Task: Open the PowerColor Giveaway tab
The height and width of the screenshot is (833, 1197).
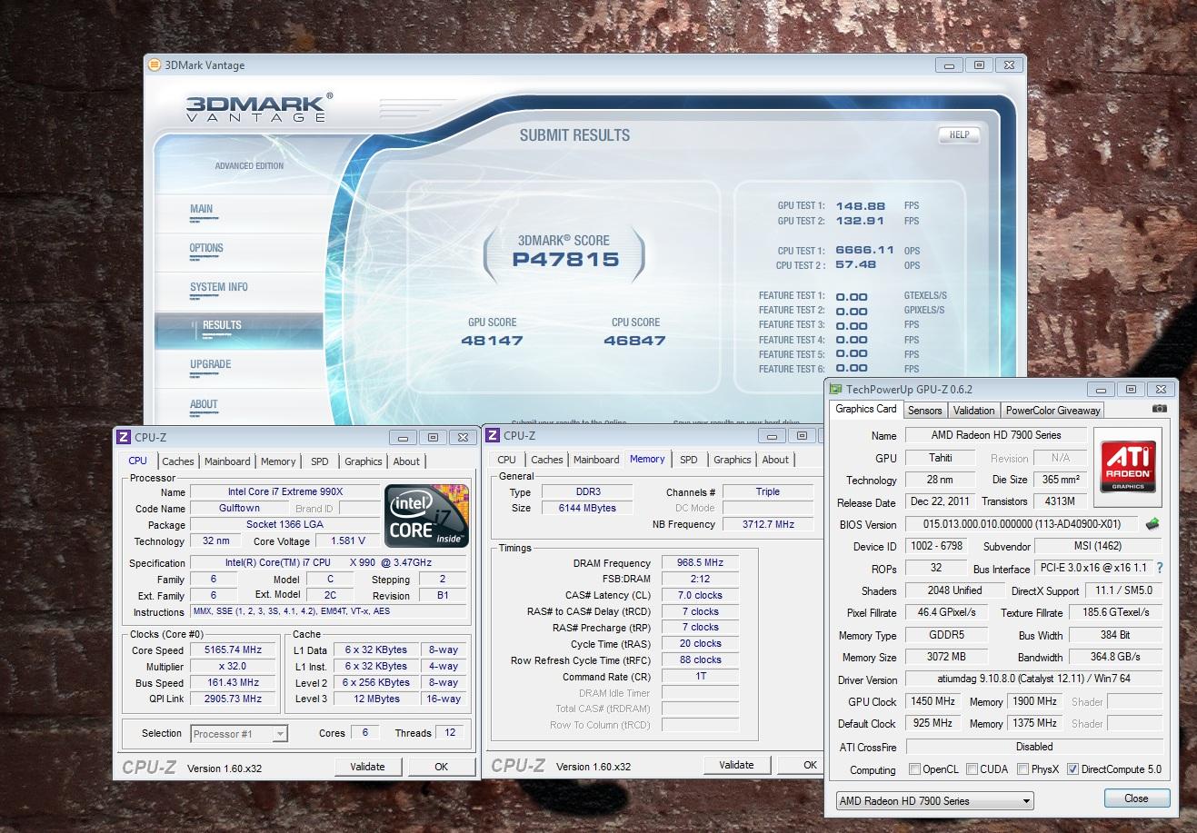Action: pyautogui.click(x=1052, y=411)
